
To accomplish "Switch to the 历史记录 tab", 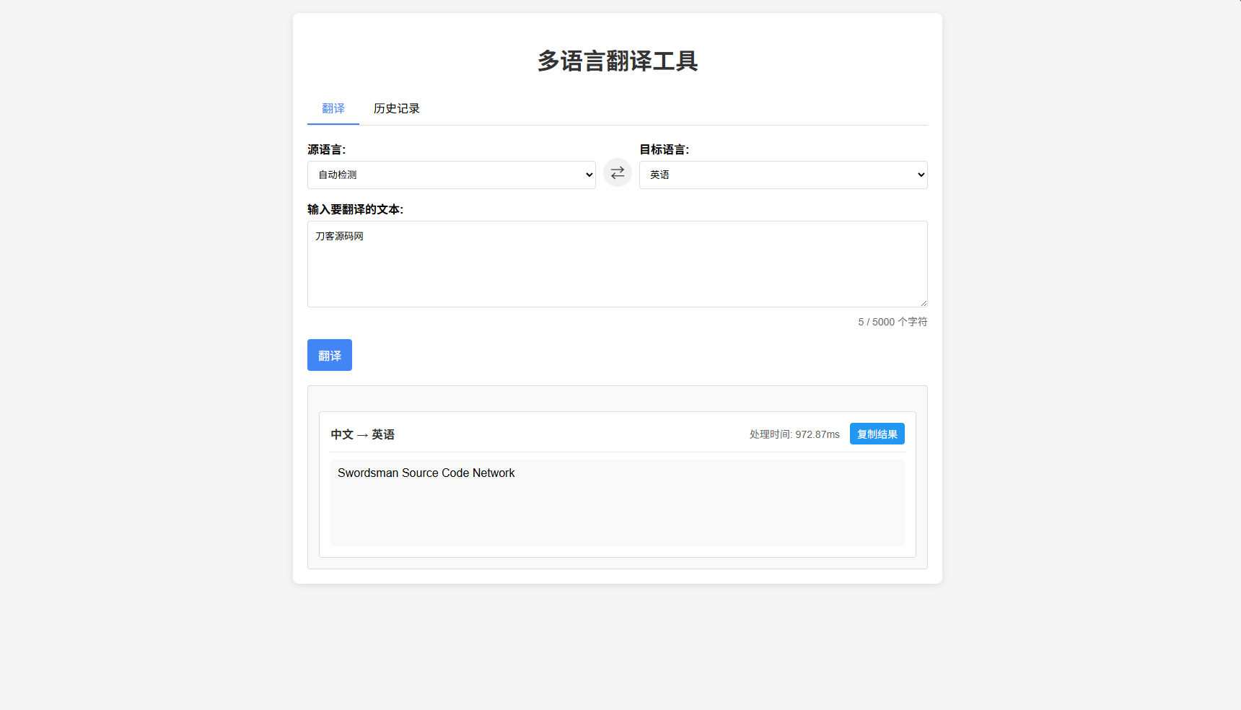I will (396, 108).
